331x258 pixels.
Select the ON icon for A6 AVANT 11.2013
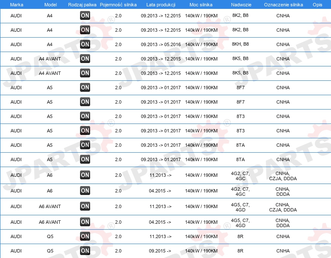click(85, 206)
